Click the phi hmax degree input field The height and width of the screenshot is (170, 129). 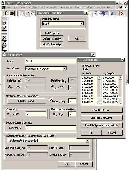coord(73,101)
